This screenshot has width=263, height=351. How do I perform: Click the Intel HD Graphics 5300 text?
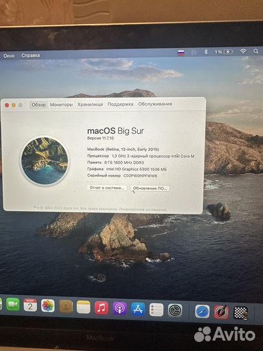136,169
